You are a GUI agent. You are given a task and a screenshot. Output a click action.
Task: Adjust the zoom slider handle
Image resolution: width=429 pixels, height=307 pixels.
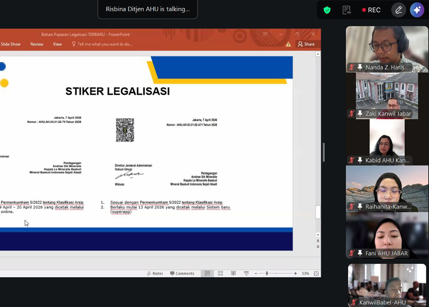click(267, 273)
